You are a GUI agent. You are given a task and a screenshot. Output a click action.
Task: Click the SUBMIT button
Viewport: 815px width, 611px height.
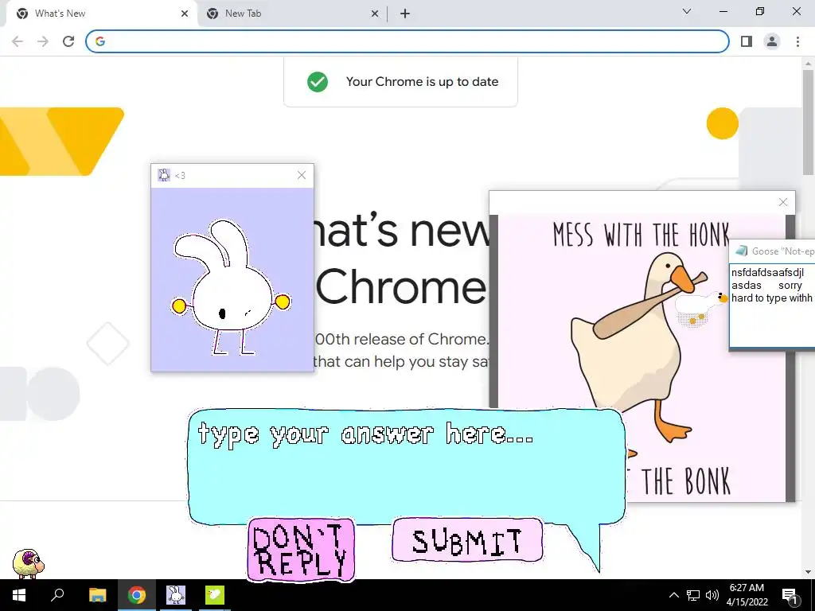(467, 540)
